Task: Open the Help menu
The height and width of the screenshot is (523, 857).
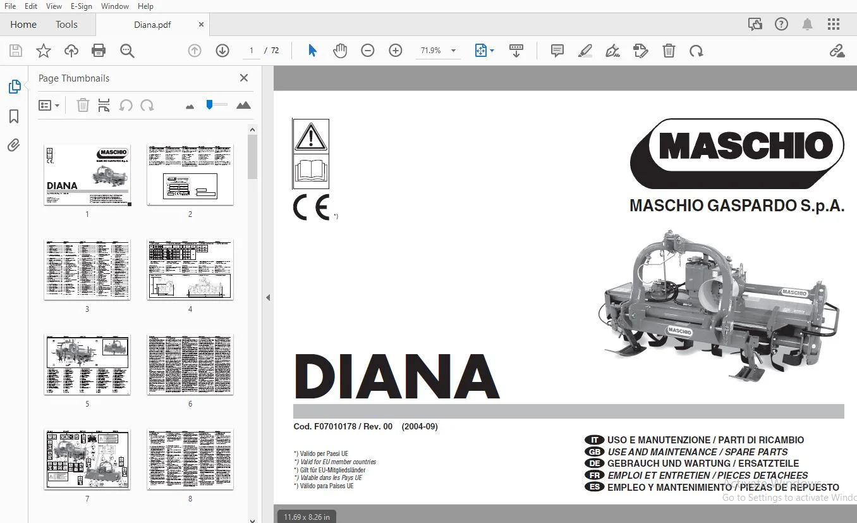Action: click(145, 6)
